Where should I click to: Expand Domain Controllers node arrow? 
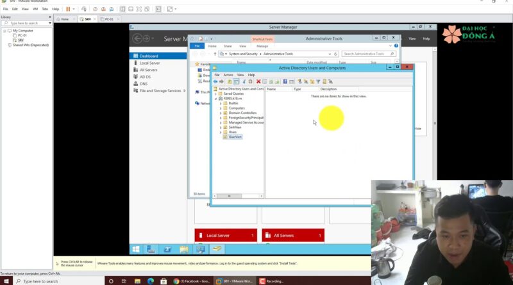(221, 113)
